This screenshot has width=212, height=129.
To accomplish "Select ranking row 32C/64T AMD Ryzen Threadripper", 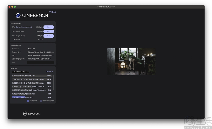I will pos(32,83).
